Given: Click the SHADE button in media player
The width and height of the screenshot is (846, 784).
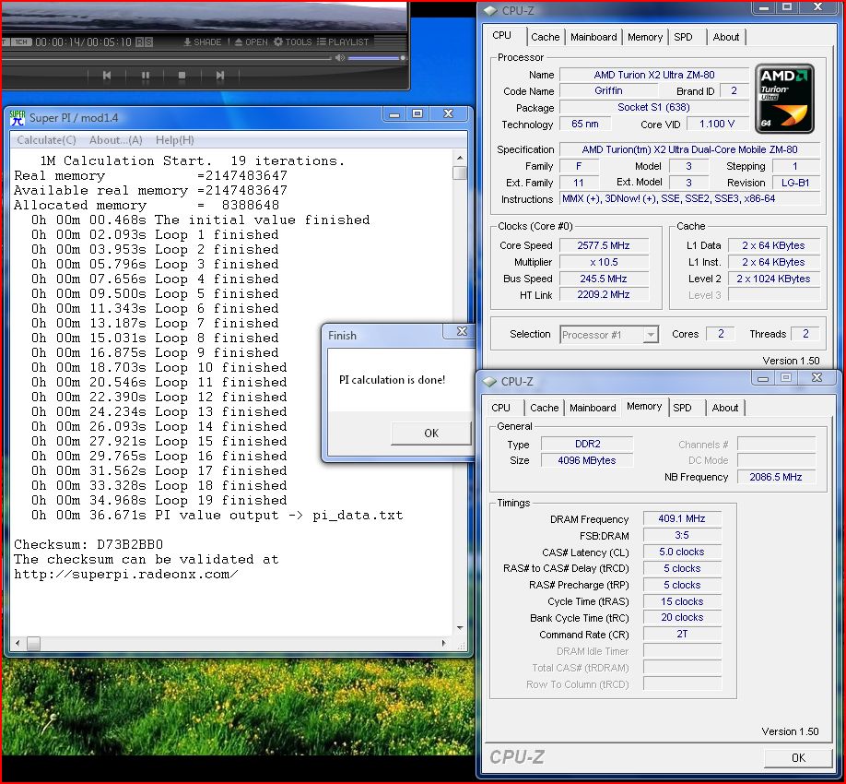Looking at the screenshot, I should (x=203, y=42).
